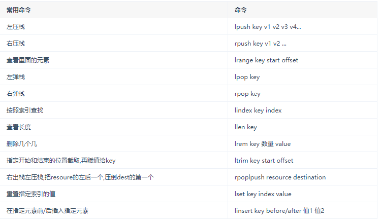Select 'linsert key before/after 值1 值2' command

tap(279, 211)
